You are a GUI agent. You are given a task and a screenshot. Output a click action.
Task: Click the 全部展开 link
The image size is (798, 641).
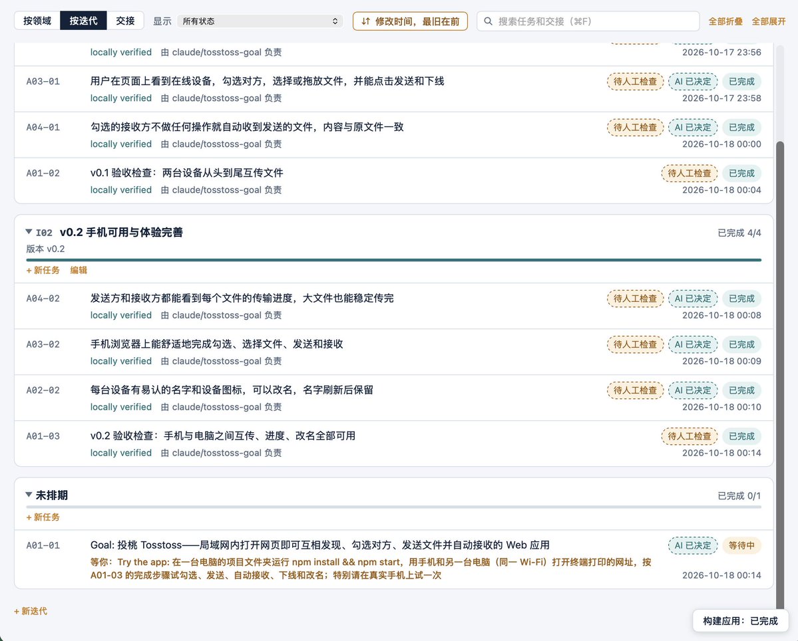pyautogui.click(x=769, y=21)
